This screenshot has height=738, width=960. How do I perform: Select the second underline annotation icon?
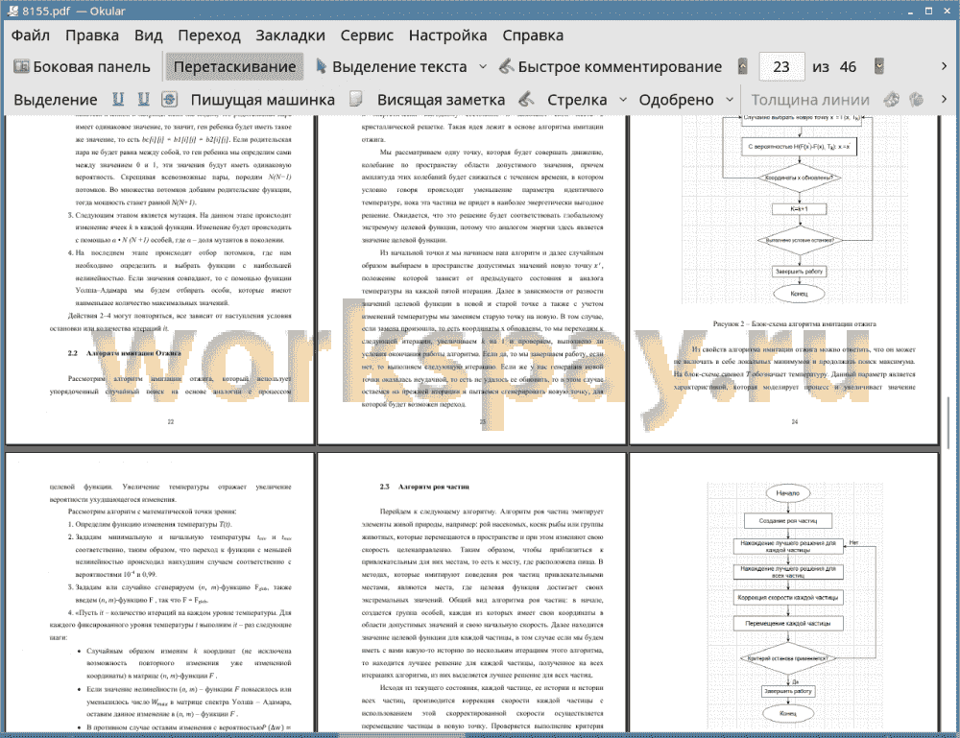point(143,99)
